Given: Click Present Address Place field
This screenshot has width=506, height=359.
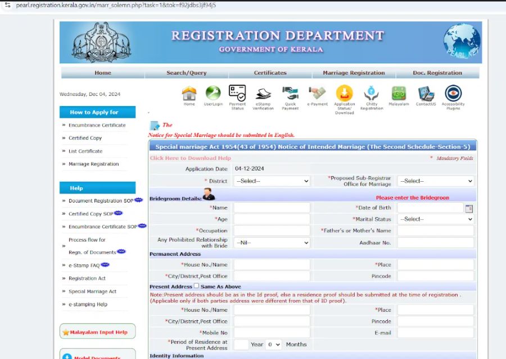Looking at the screenshot, I should pyautogui.click(x=436, y=310).
